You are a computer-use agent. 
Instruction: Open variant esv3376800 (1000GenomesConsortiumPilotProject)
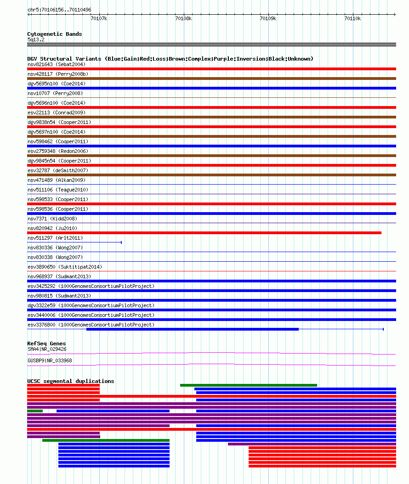pos(91,325)
